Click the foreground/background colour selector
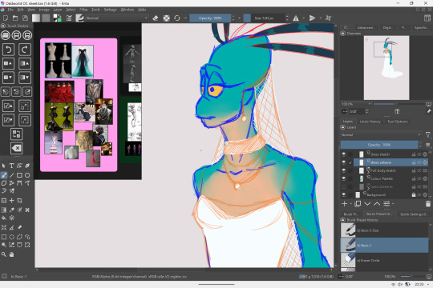Screen dimensions: 433x288 coord(57,18)
